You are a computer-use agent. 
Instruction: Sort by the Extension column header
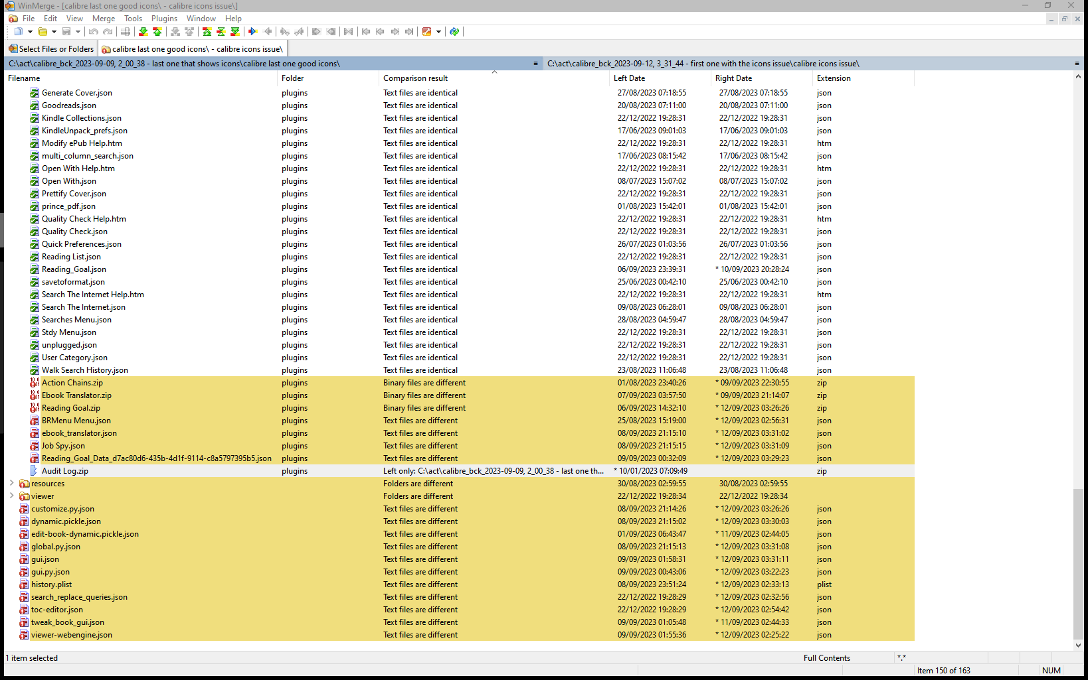(864, 78)
